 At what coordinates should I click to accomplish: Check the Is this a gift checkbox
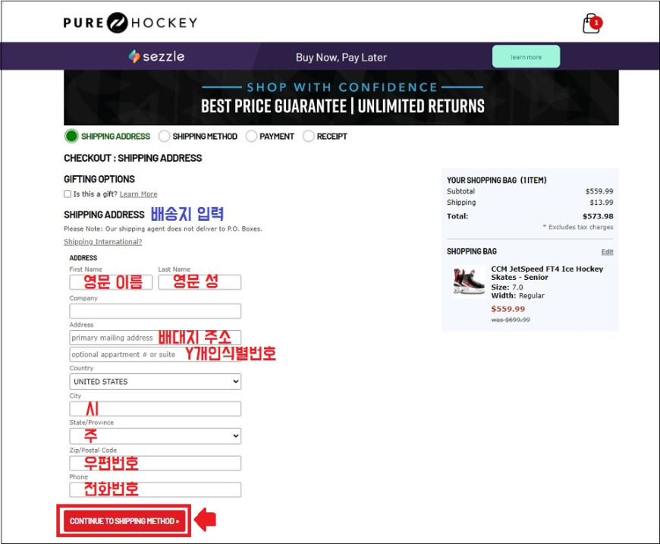click(68, 194)
